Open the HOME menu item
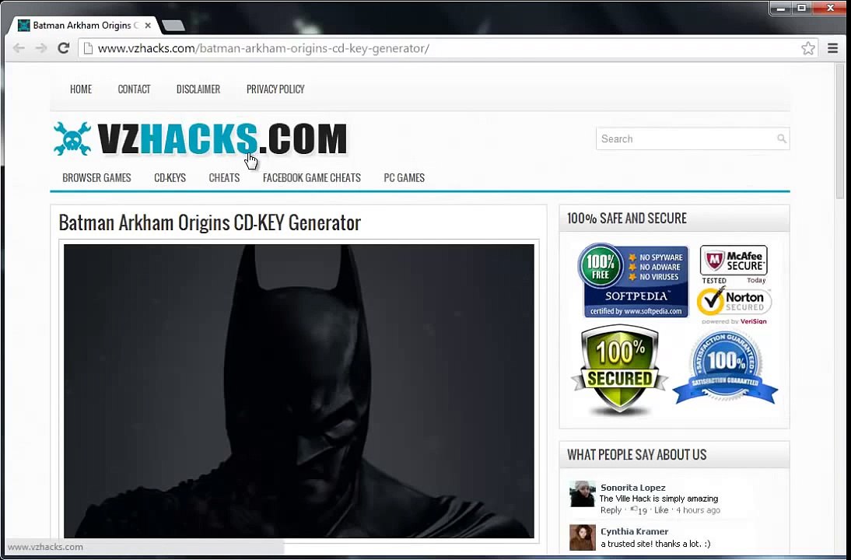The height and width of the screenshot is (560, 851). [81, 89]
